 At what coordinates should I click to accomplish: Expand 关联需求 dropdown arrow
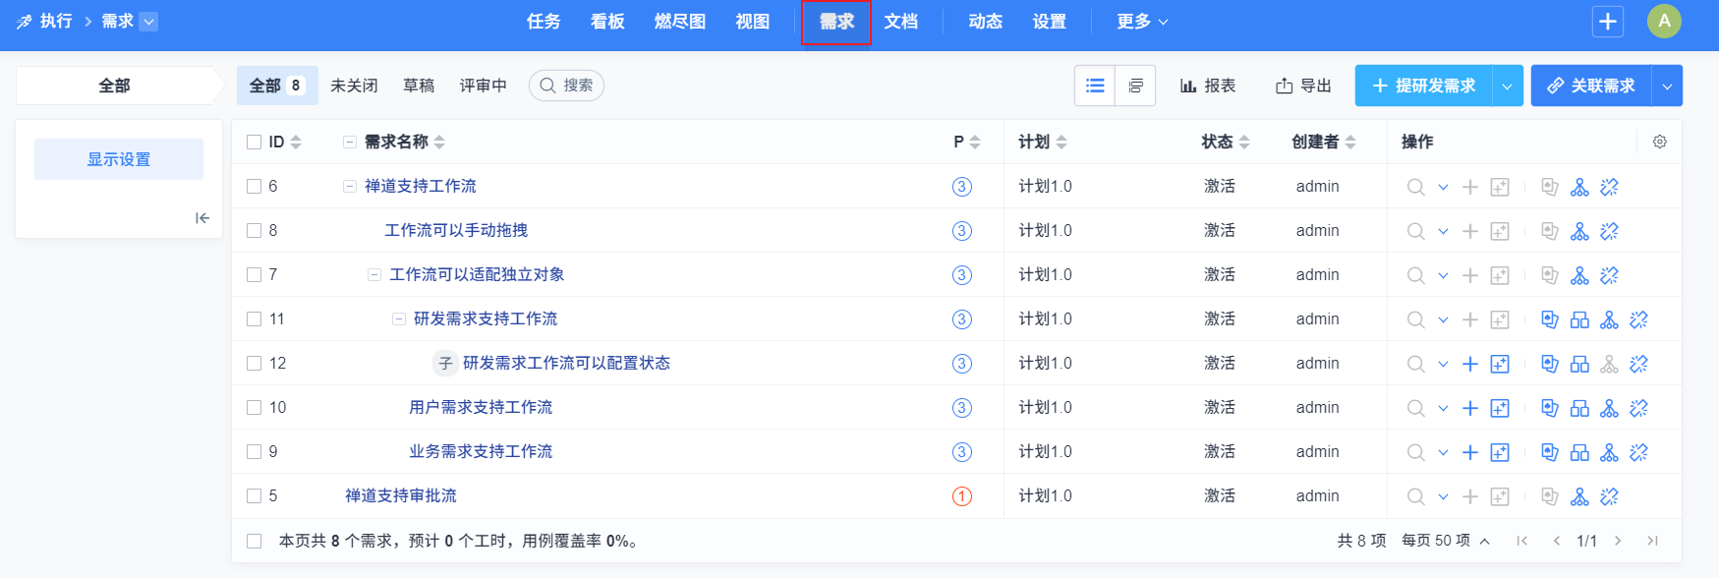(1667, 87)
